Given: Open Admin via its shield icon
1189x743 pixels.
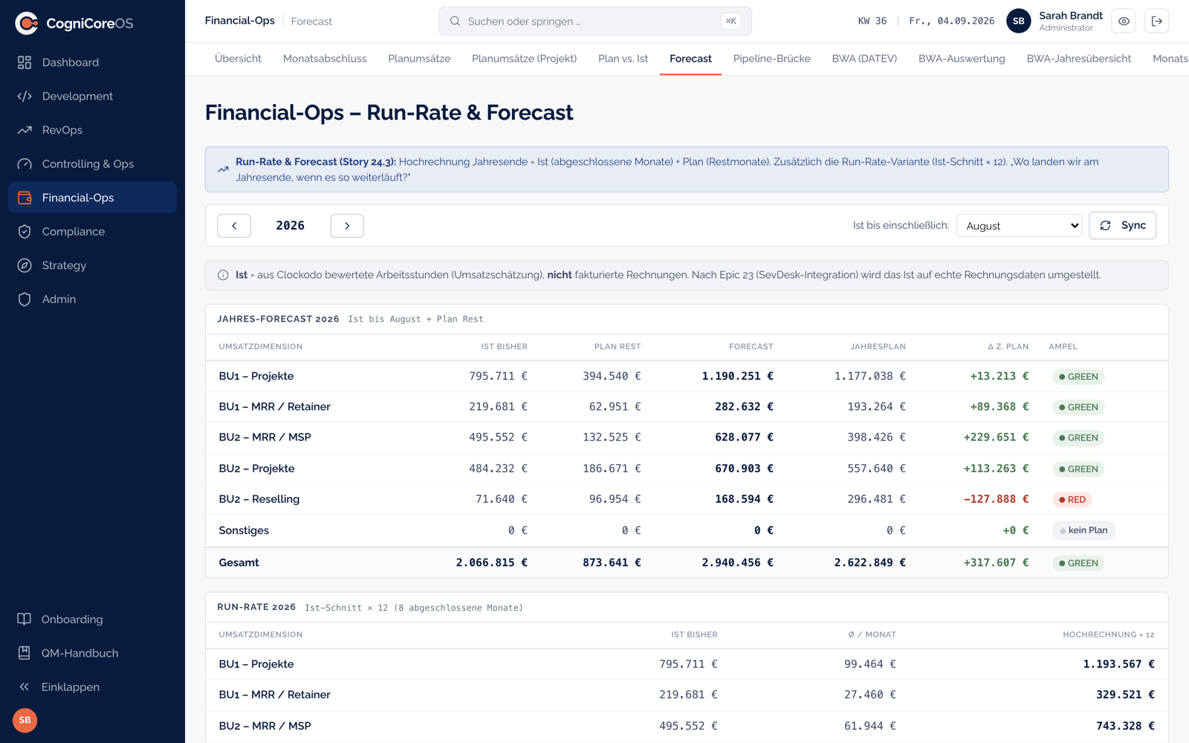Looking at the screenshot, I should tap(25, 299).
